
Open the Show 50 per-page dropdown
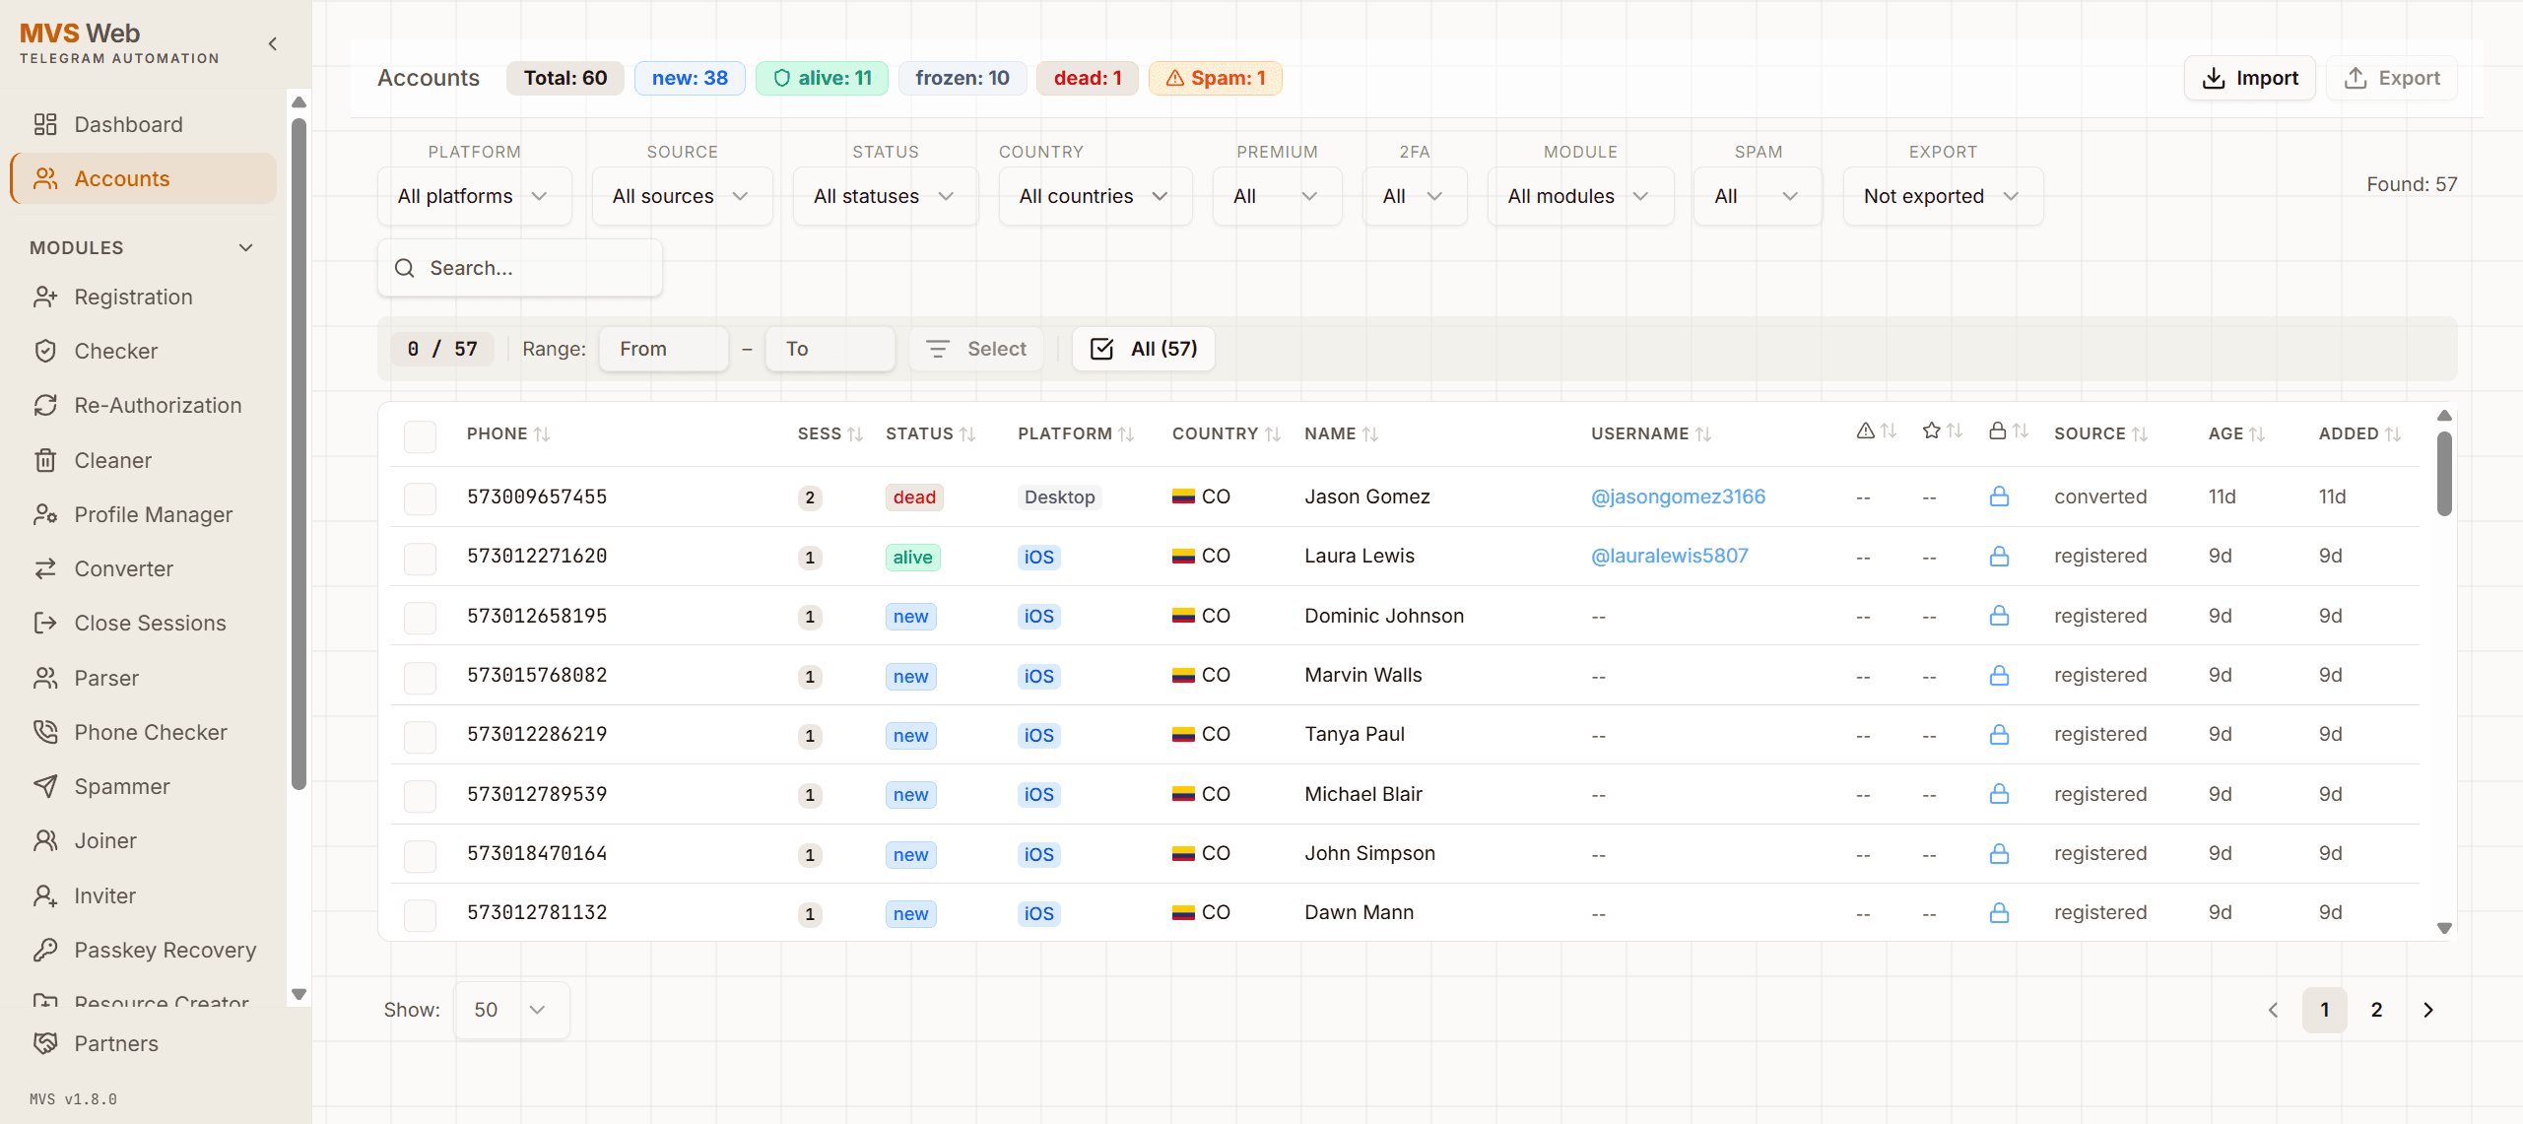click(x=511, y=1010)
